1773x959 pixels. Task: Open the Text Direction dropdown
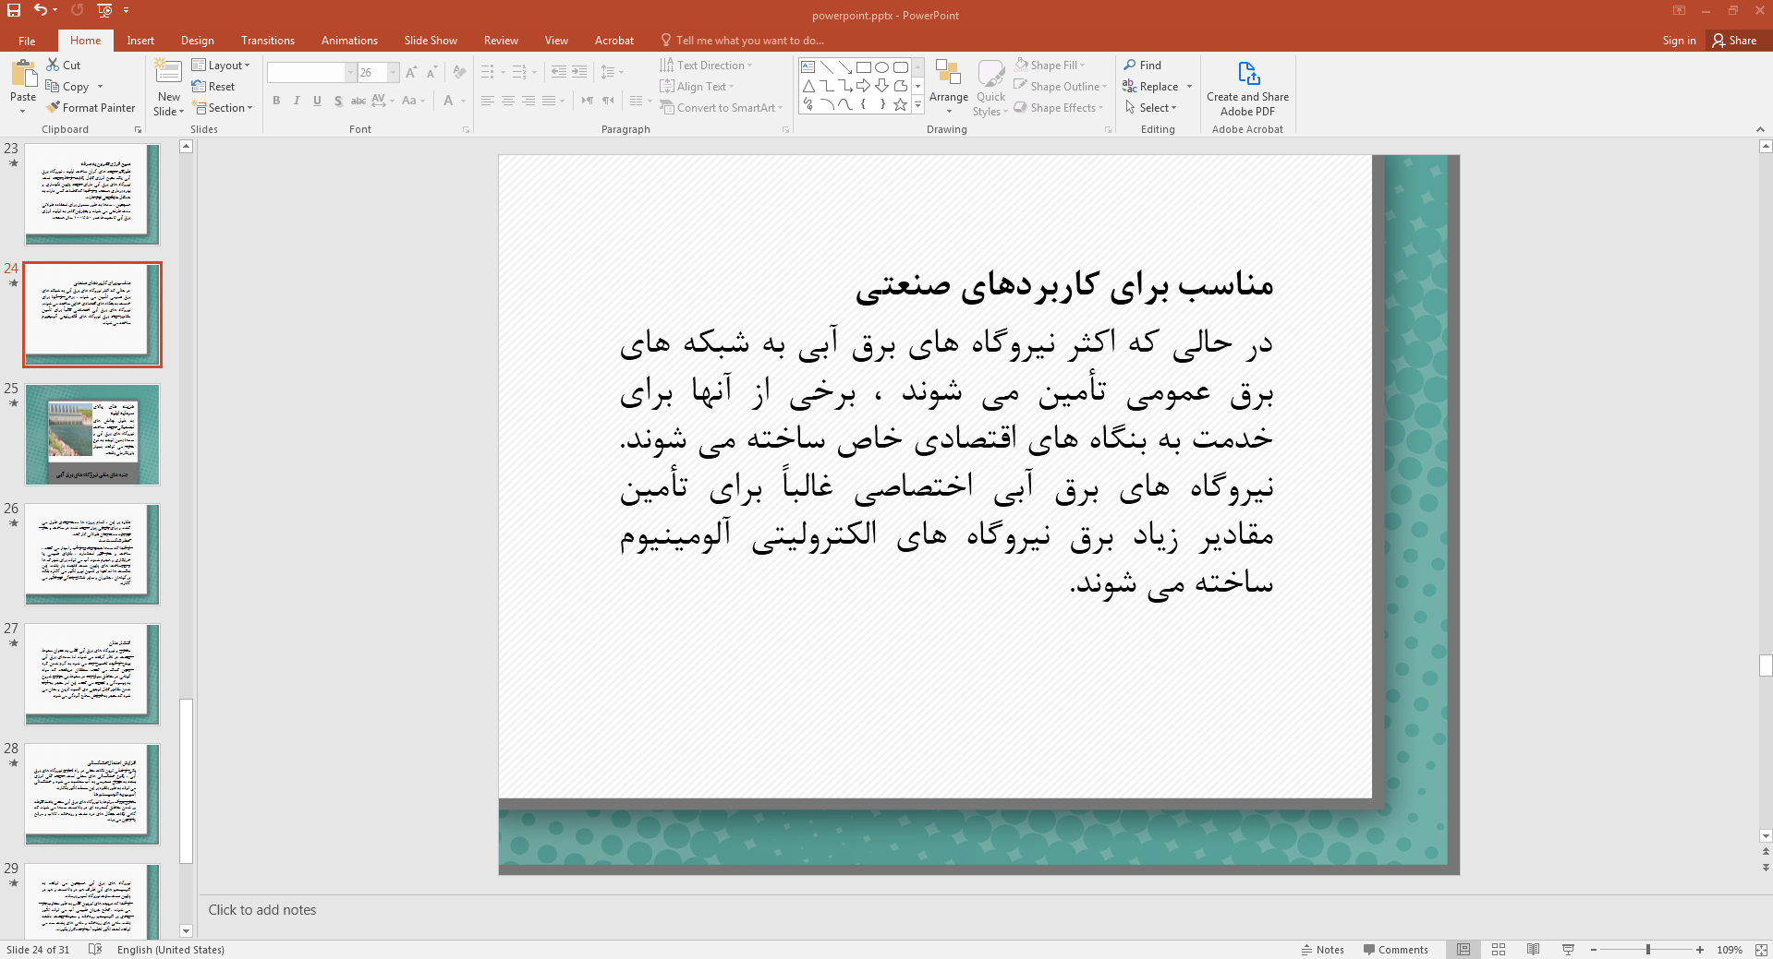click(706, 65)
